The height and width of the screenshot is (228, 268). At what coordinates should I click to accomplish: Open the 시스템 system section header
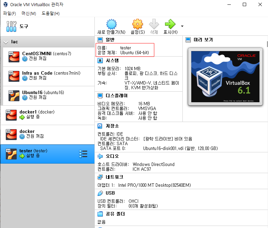[112, 61]
